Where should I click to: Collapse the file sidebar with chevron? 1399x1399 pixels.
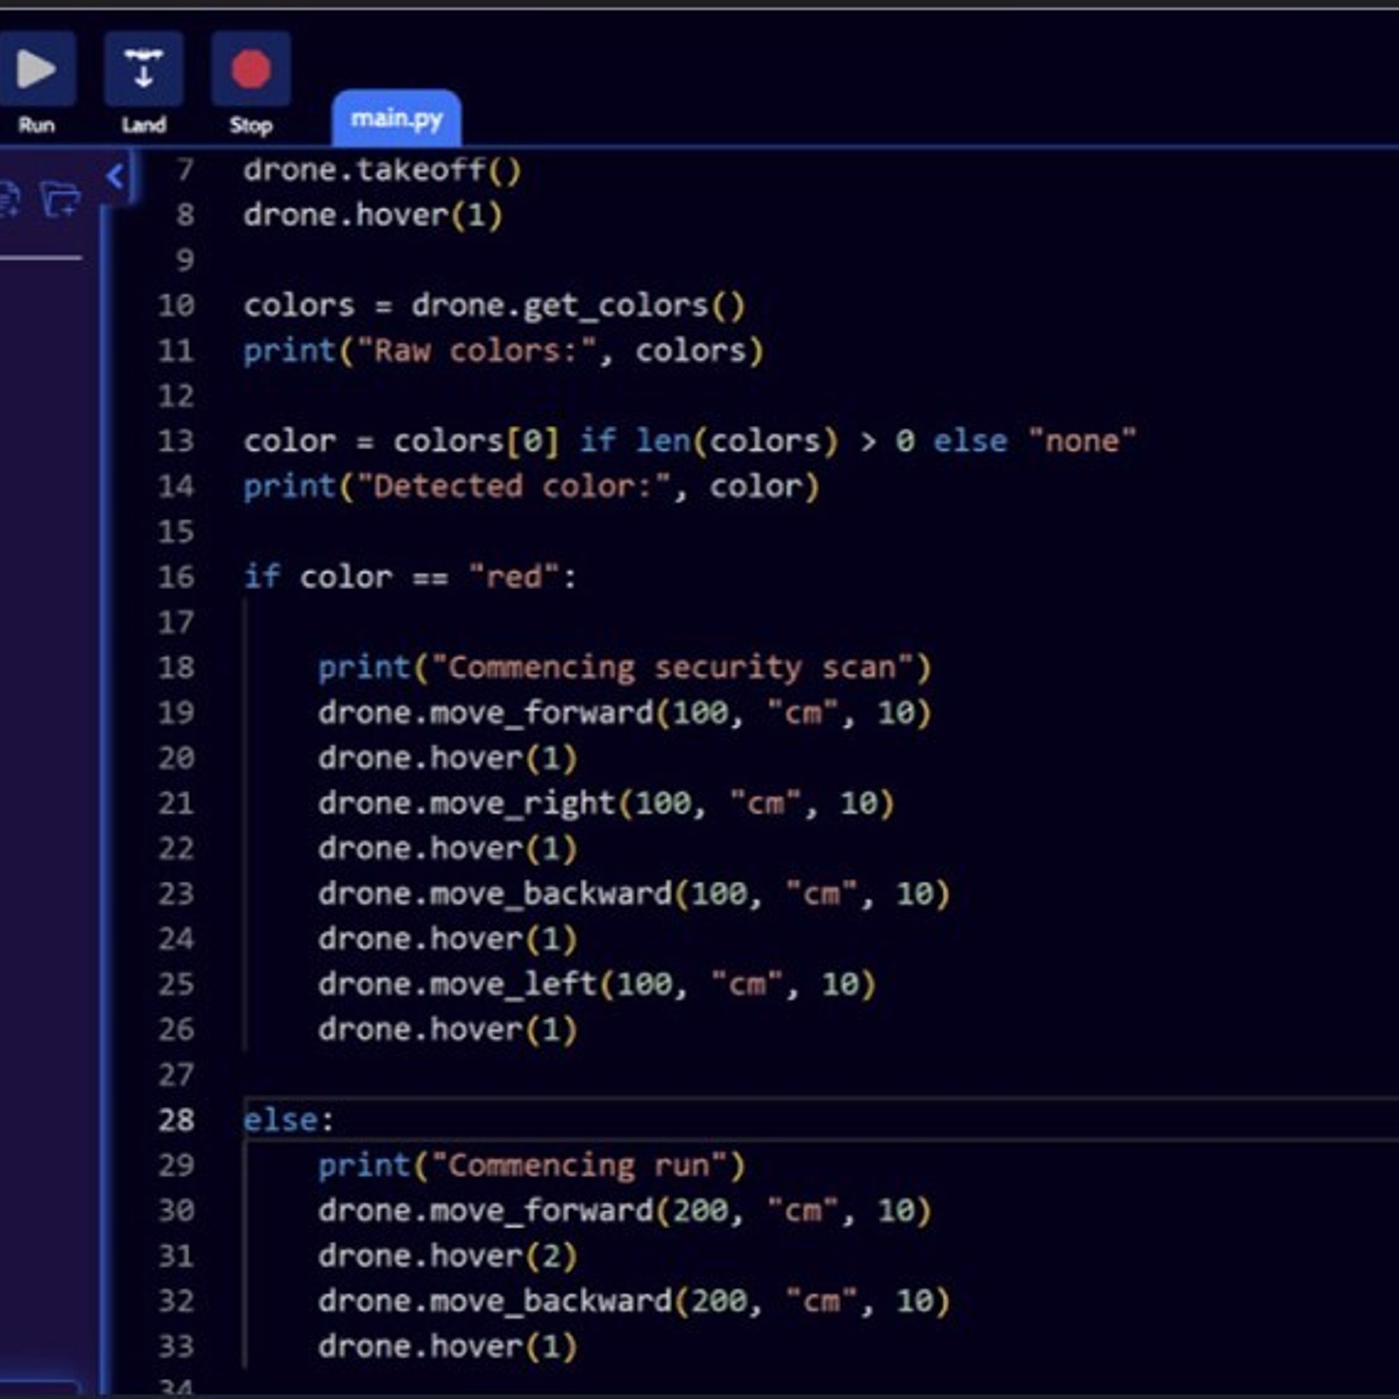click(x=114, y=176)
